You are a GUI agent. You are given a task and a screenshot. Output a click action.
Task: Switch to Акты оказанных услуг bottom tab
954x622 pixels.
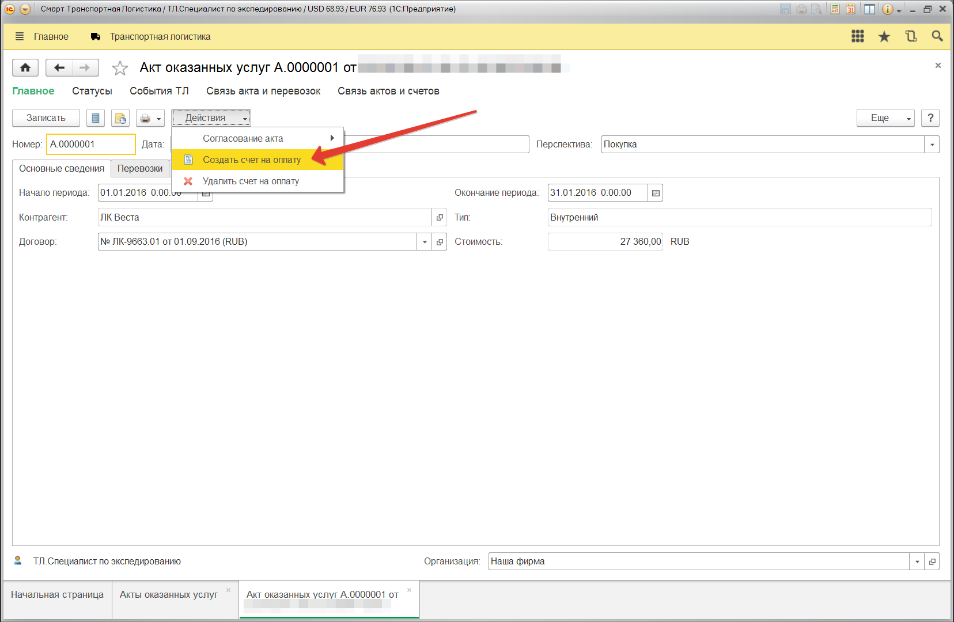point(169,594)
